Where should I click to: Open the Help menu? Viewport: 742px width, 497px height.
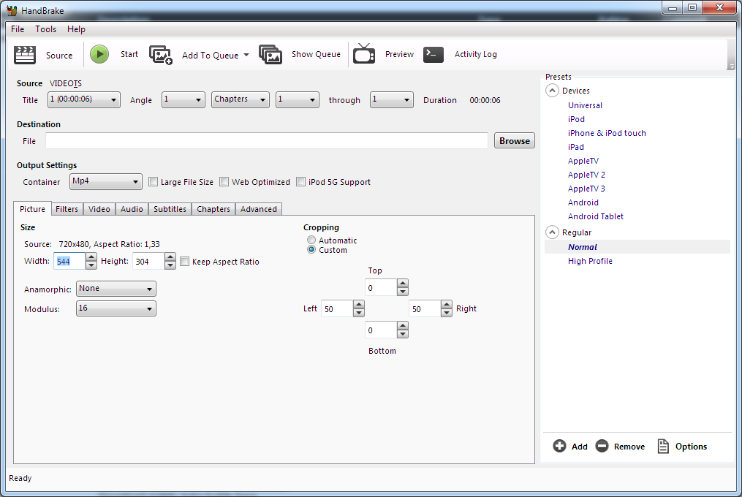tap(76, 29)
